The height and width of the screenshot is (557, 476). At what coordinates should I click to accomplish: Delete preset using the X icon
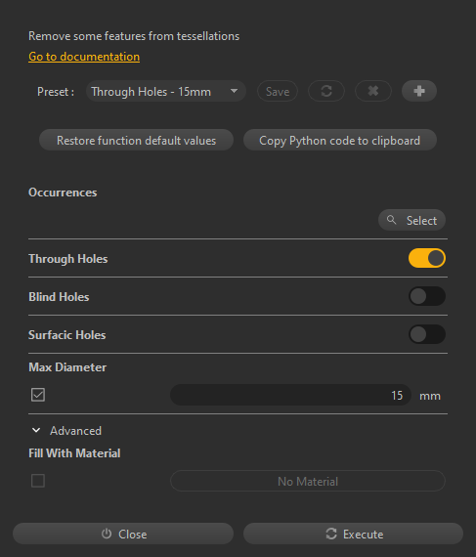pyautogui.click(x=373, y=91)
